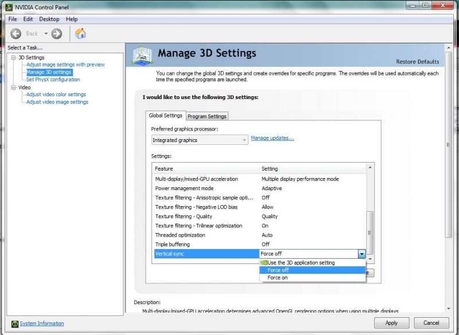The width and height of the screenshot is (459, 335).
Task: Choose 'Use the 3D application setting' option
Action: pyautogui.click(x=301, y=263)
